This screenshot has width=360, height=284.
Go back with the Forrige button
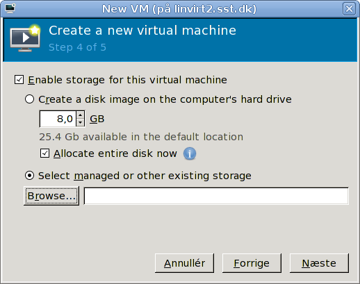(x=252, y=263)
